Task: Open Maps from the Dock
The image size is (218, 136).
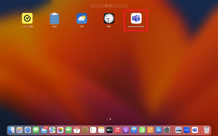Action: point(52,130)
